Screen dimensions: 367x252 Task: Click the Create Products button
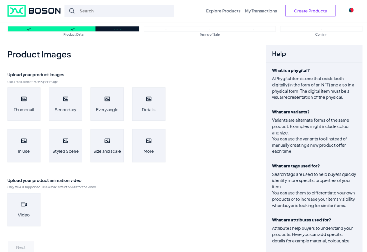[310, 11]
